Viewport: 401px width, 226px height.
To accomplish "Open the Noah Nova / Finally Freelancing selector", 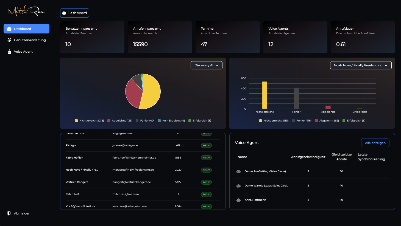I will click(361, 65).
